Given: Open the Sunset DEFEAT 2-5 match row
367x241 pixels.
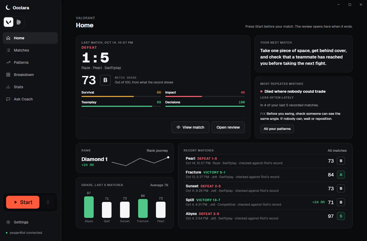Looking at the screenshot, I should pyautogui.click(x=265, y=188).
